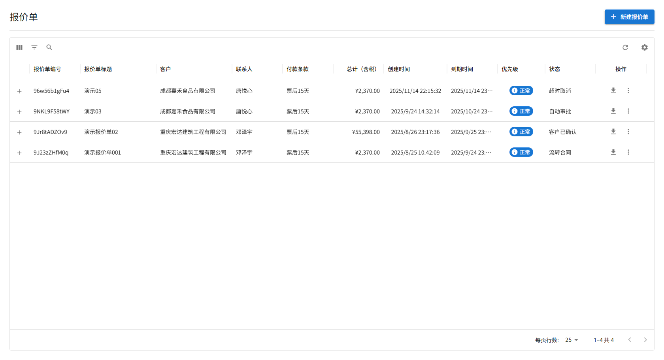
Task: Select customer 重庆宏达建筑工程有限公司
Action: 193,132
